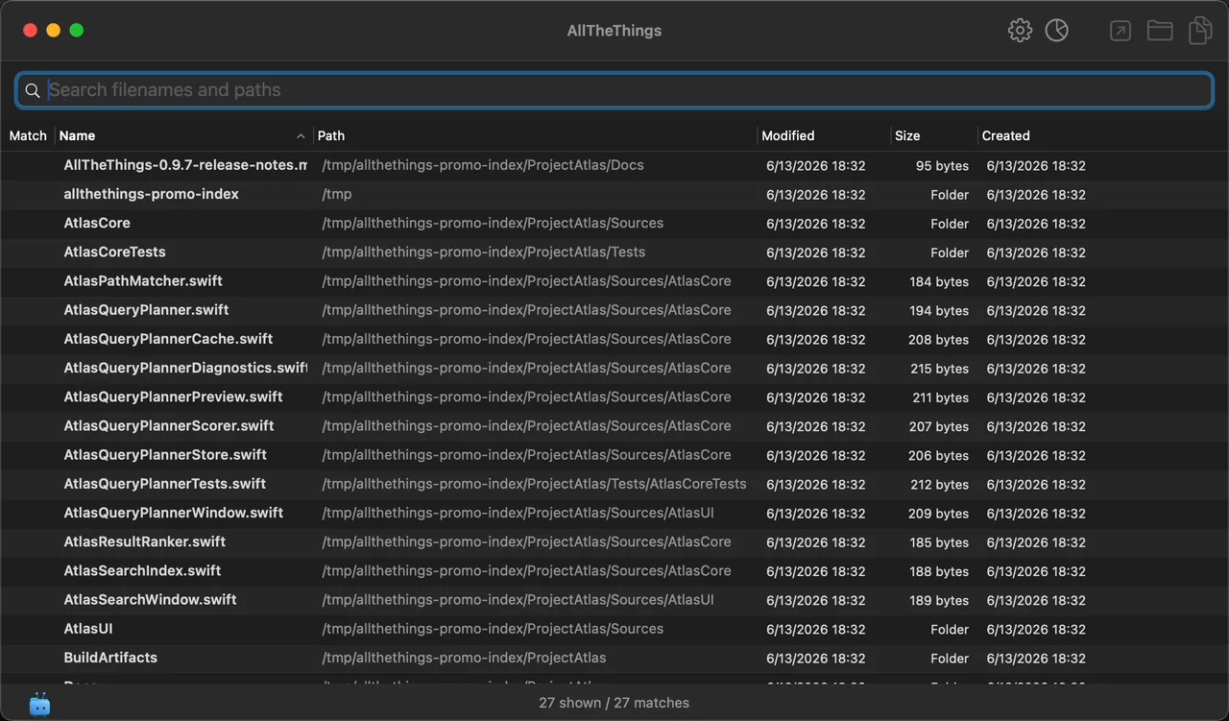Select AtlasResultRanker.swift row
The width and height of the screenshot is (1229, 721).
[614, 541]
